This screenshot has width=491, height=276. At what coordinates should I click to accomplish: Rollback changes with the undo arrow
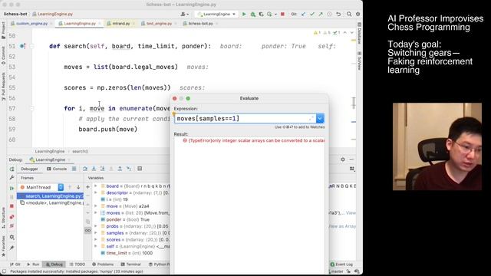(338, 14)
